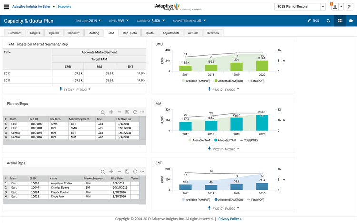
Task: Remove a row in Planned Reps
Action: coord(119,112)
